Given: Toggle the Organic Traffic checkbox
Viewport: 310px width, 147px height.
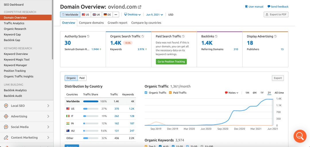Looking at the screenshot, I should 146,92.
